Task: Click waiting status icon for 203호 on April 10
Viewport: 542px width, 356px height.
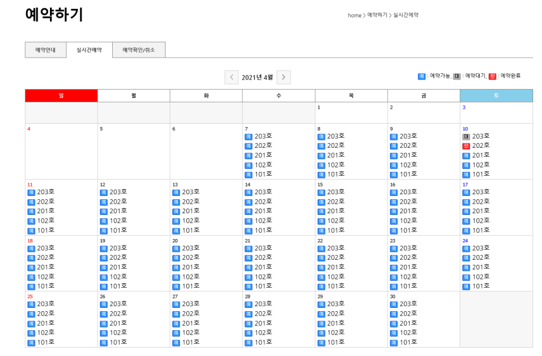Action: 466,137
